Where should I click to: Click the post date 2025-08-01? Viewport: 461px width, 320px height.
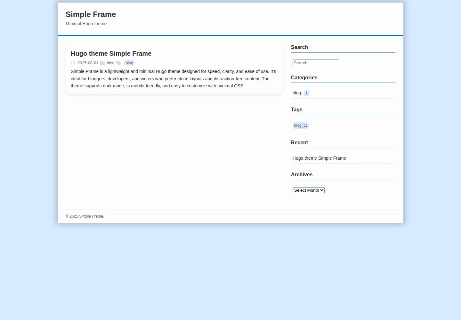pos(88,63)
